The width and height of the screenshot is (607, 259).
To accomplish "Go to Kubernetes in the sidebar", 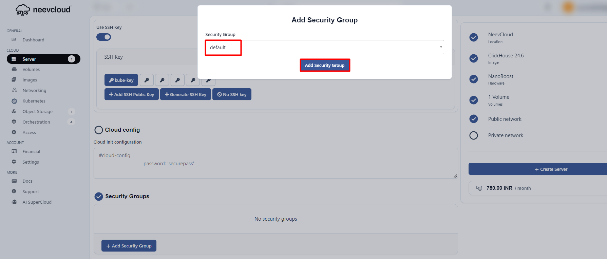I will tap(34, 101).
